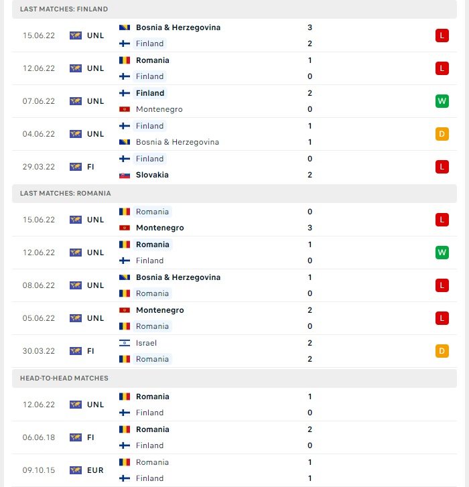Screen dimensions: 469x487
Task: Click the red L badge for the 15.06.22 Finland match
Action: point(442,36)
